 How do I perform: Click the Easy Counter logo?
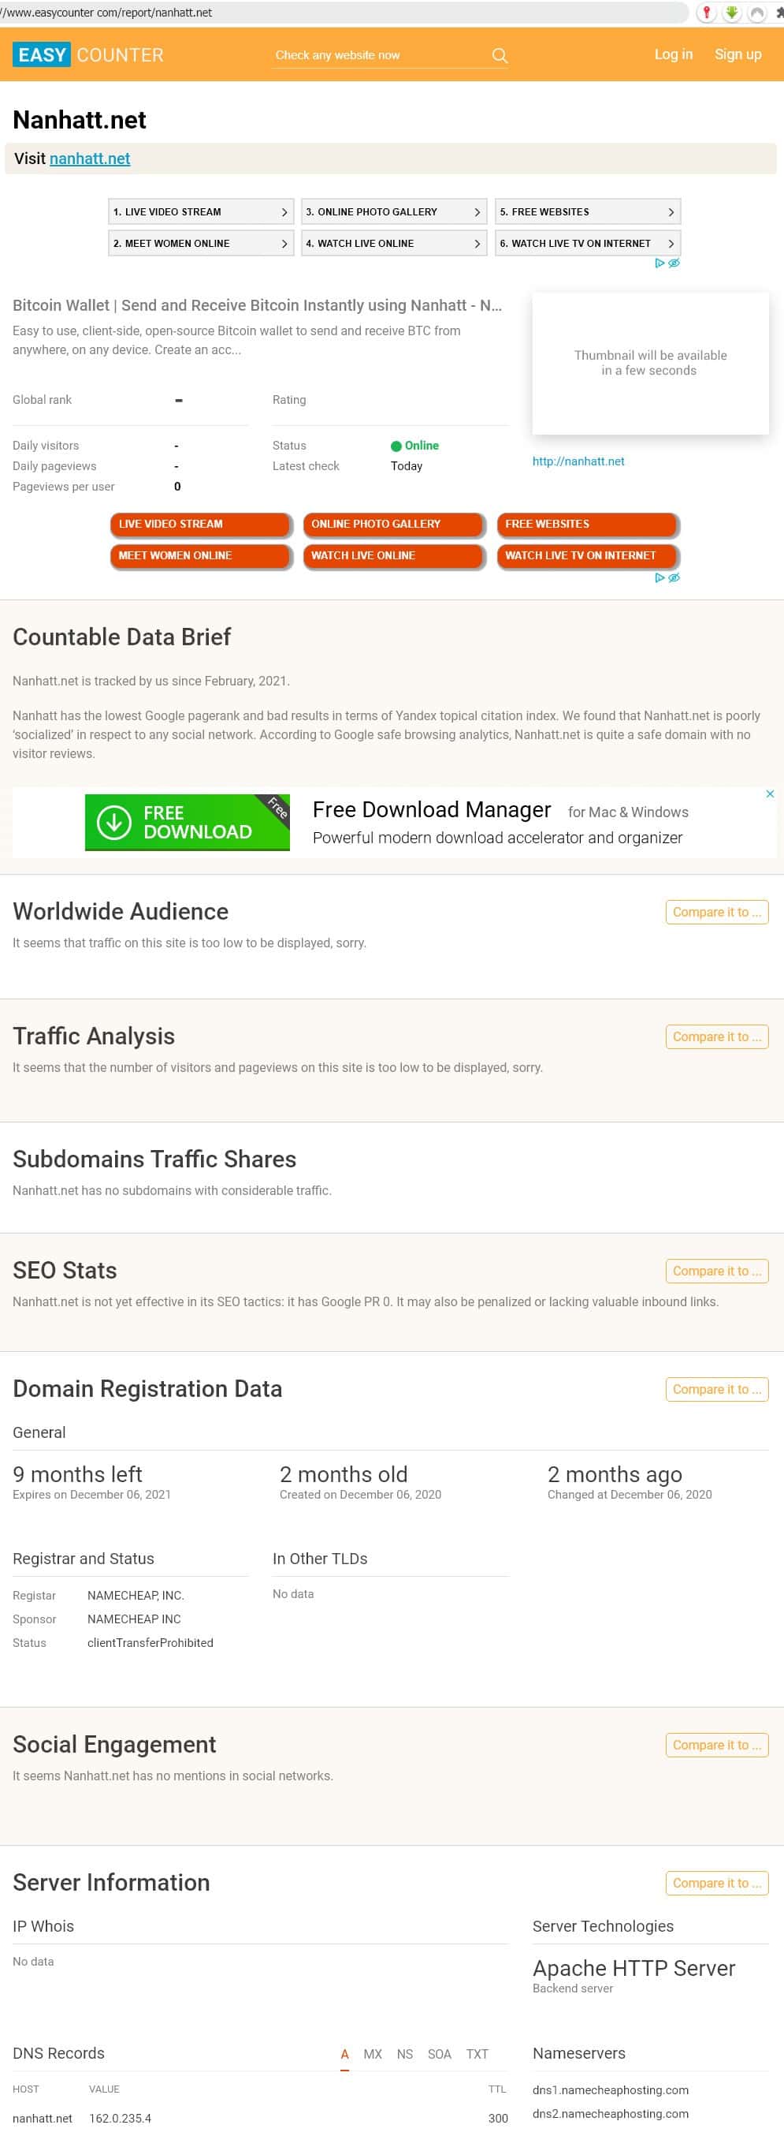pos(87,55)
